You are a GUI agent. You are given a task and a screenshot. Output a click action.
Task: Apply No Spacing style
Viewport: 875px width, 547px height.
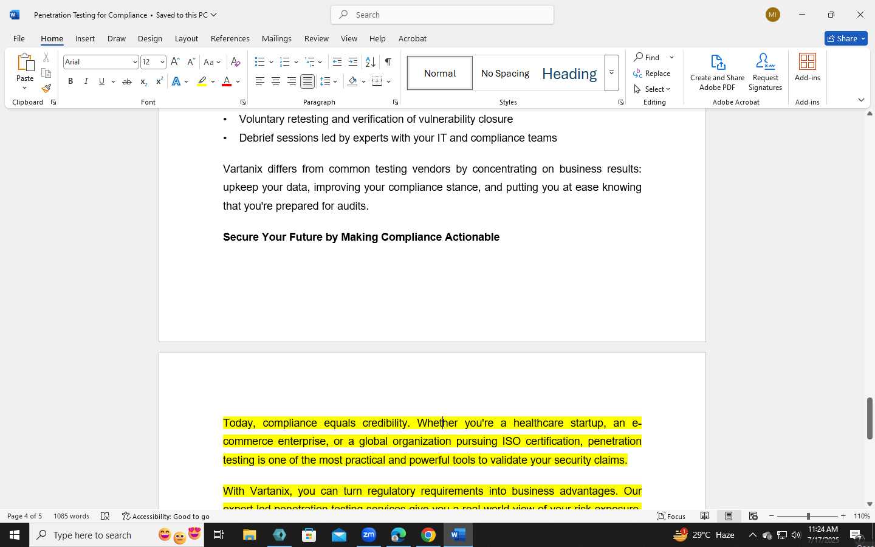click(x=505, y=73)
